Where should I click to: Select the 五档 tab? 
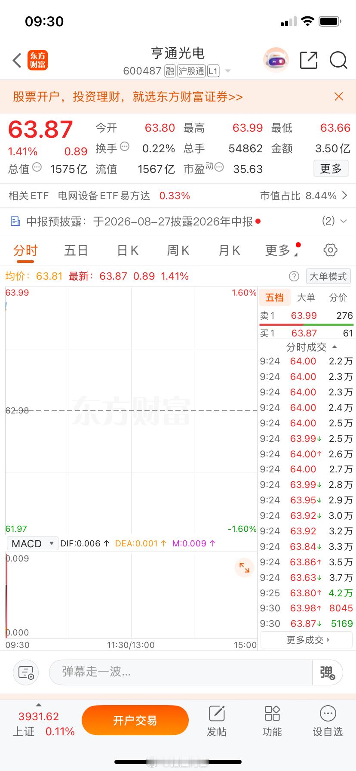[274, 297]
